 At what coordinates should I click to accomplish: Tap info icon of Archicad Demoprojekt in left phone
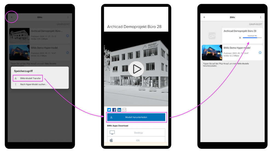[67, 36]
